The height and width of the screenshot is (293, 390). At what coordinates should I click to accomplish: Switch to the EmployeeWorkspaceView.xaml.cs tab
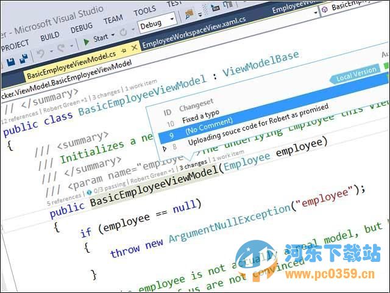(194, 32)
